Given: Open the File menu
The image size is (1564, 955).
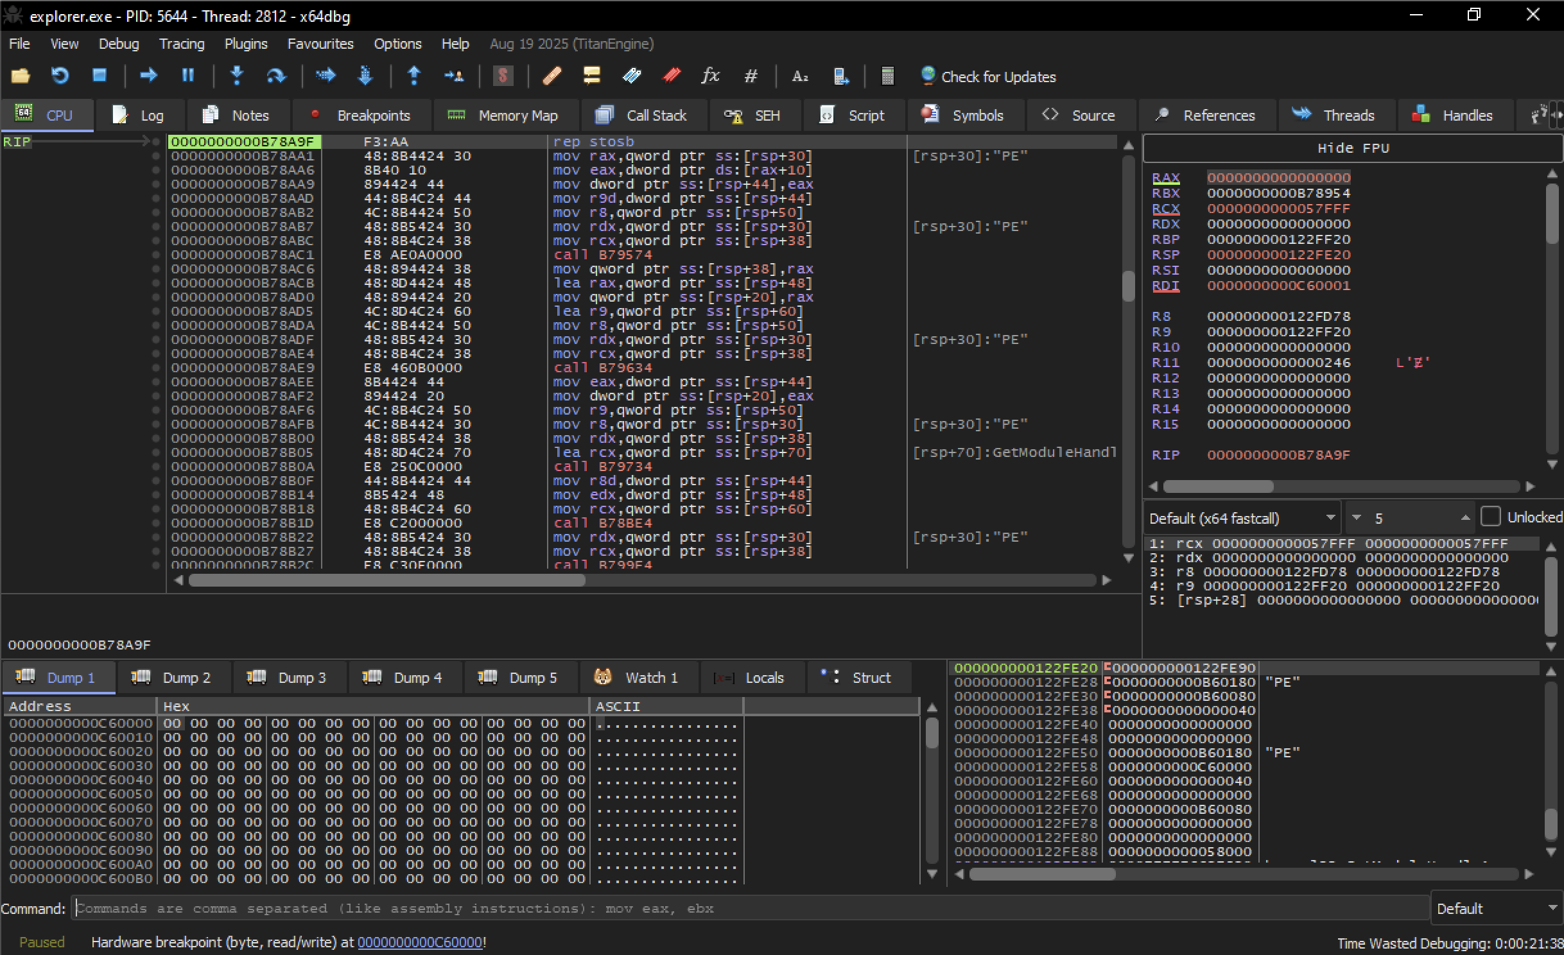Looking at the screenshot, I should pos(19,44).
